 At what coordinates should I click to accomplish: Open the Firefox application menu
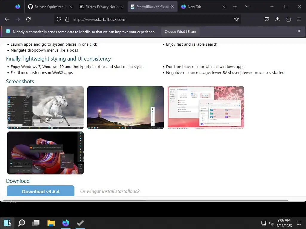point(299,19)
